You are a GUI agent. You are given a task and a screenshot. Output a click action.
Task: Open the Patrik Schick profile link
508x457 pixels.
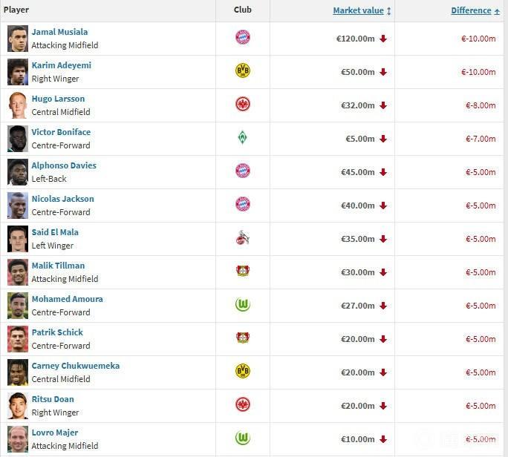(57, 332)
